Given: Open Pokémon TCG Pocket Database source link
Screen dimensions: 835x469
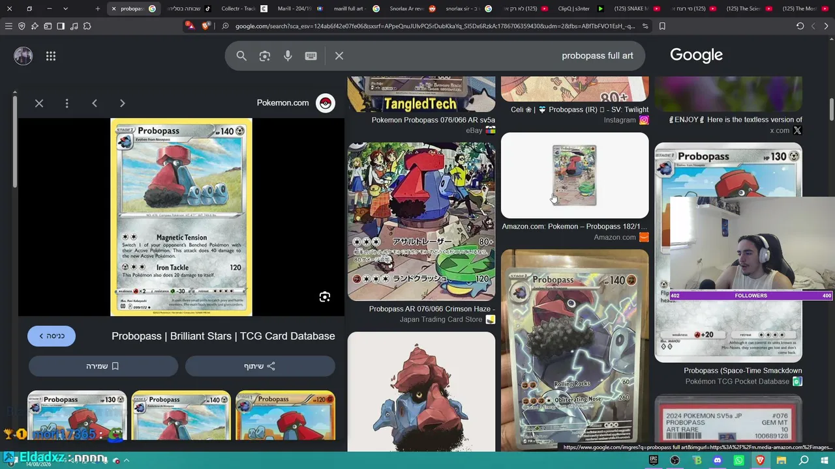Looking at the screenshot, I should tap(744, 381).
